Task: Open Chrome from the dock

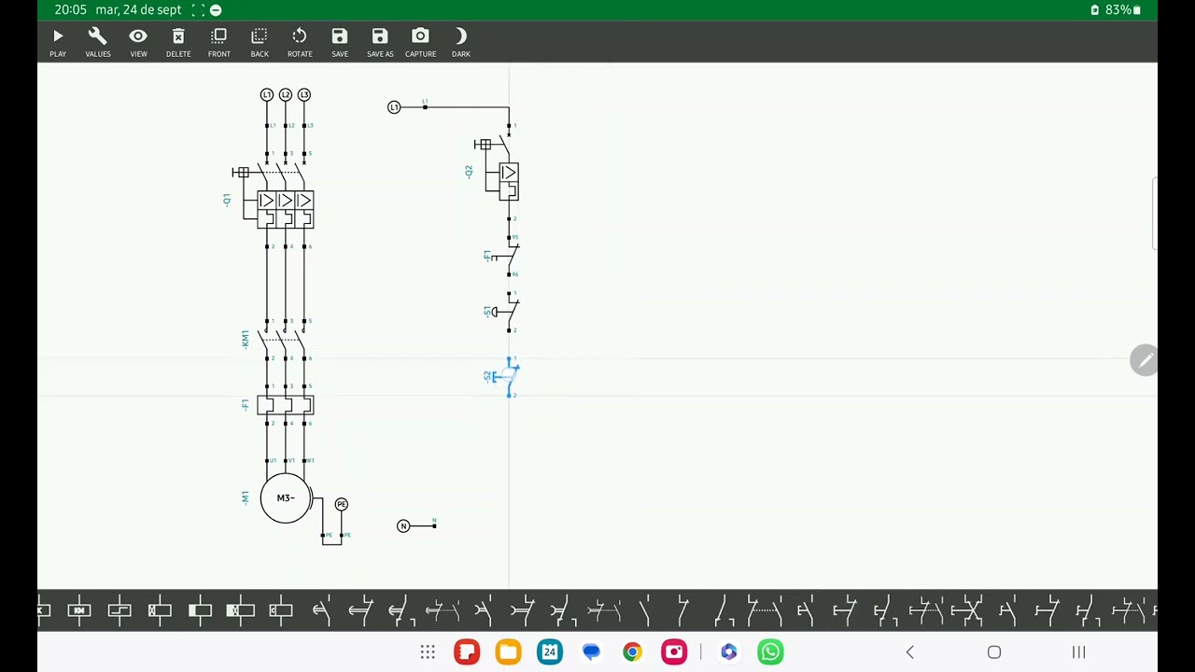Action: (633, 652)
